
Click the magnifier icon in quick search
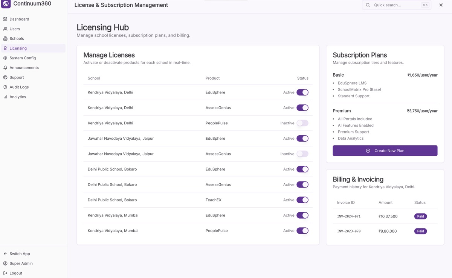point(368,5)
